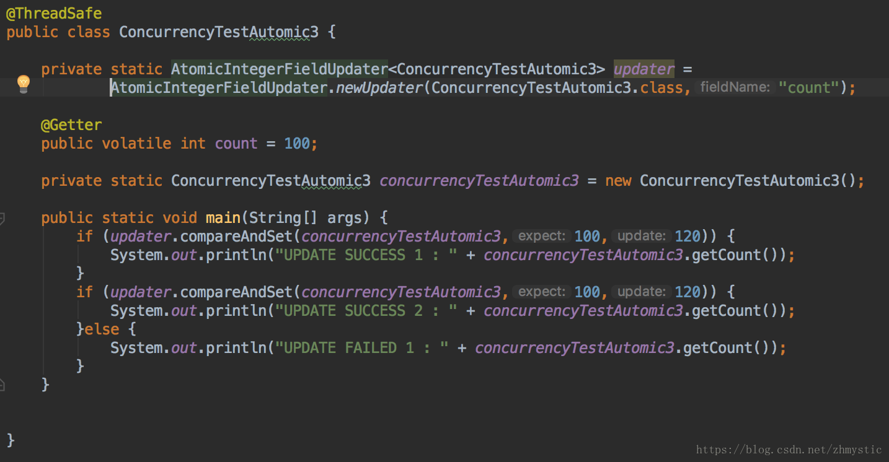
Task: Click the "UPDATE SUCCESS 2 : " string
Action: (x=366, y=310)
